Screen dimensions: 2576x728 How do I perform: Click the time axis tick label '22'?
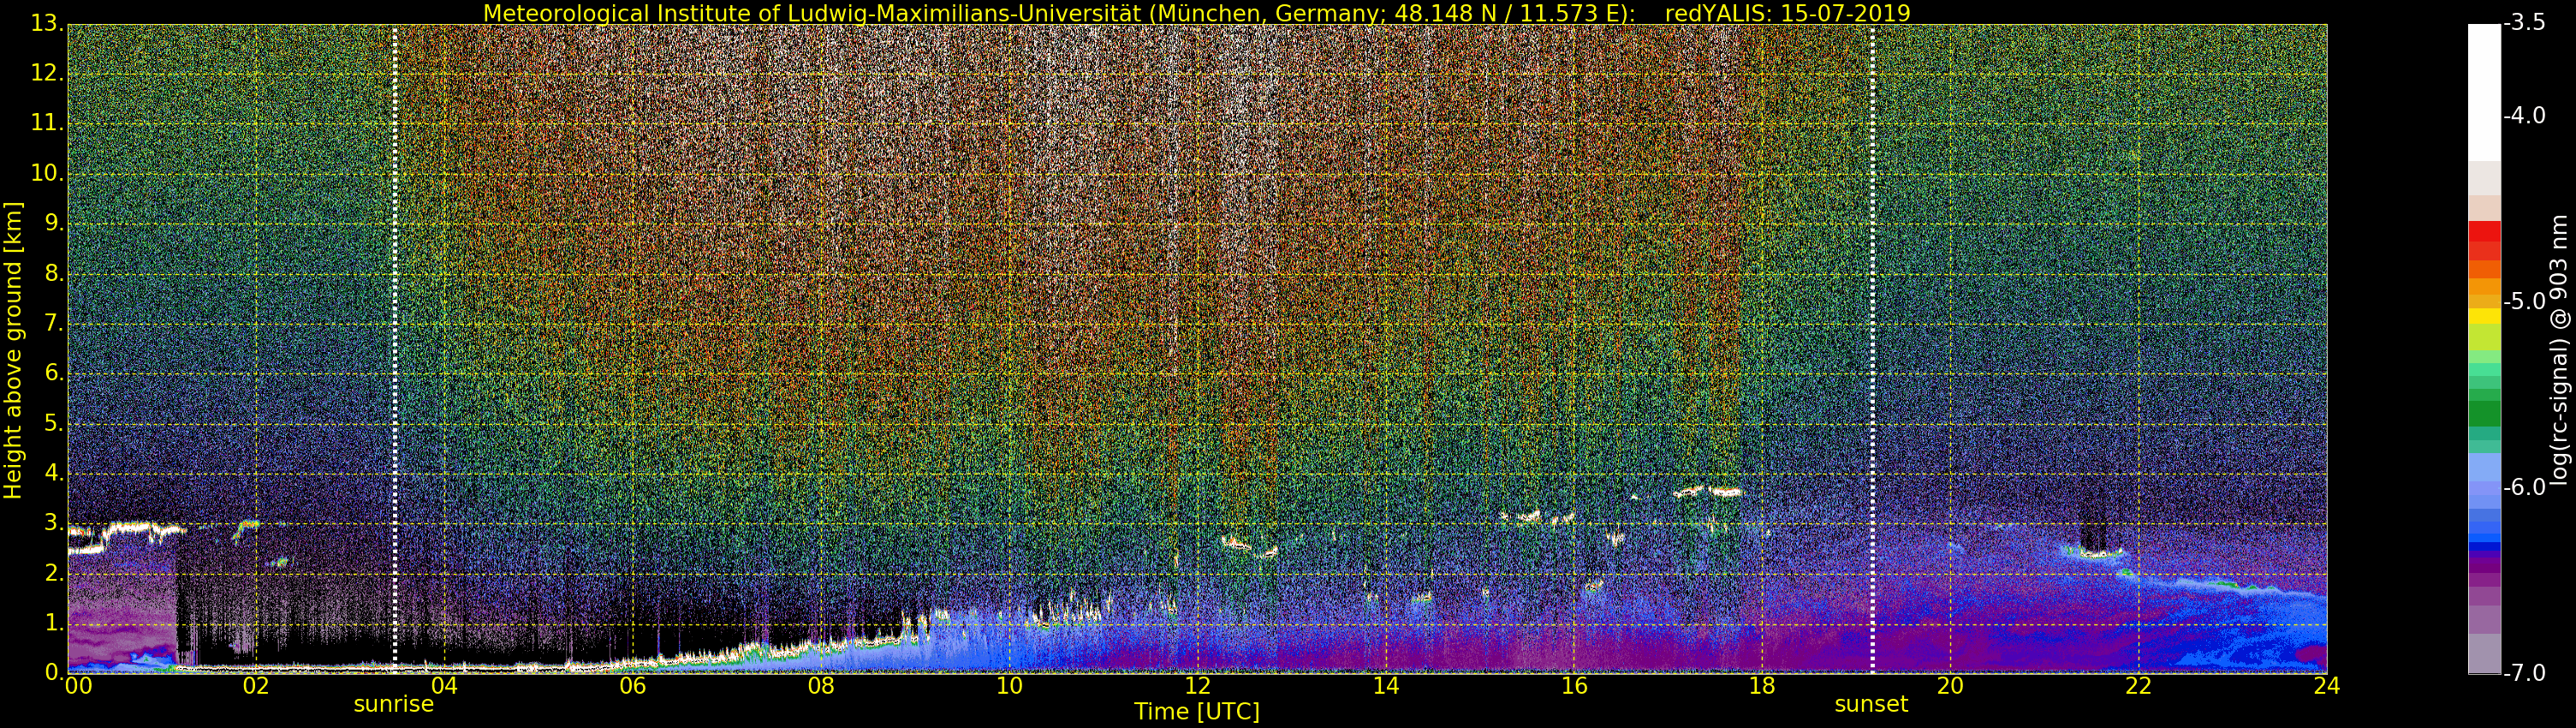[x=2138, y=686]
